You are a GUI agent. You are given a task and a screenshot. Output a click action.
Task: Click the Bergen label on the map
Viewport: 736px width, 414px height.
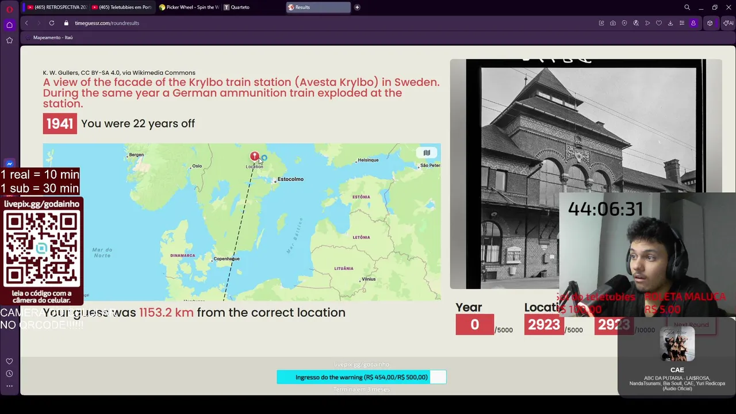click(136, 155)
